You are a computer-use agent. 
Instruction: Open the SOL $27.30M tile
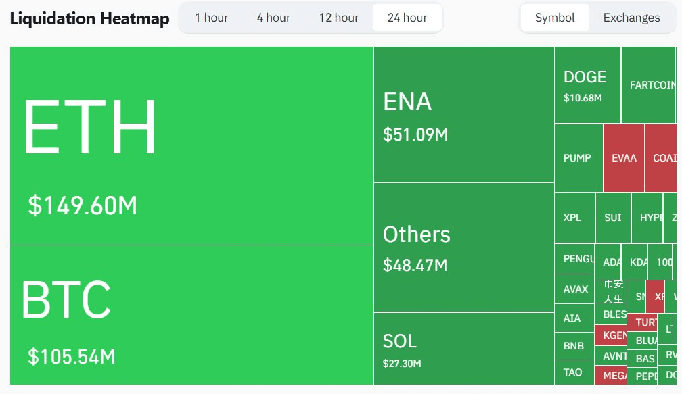click(x=463, y=348)
